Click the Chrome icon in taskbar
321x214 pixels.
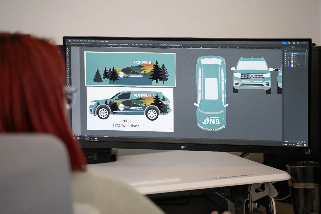pyautogui.click(x=78, y=138)
